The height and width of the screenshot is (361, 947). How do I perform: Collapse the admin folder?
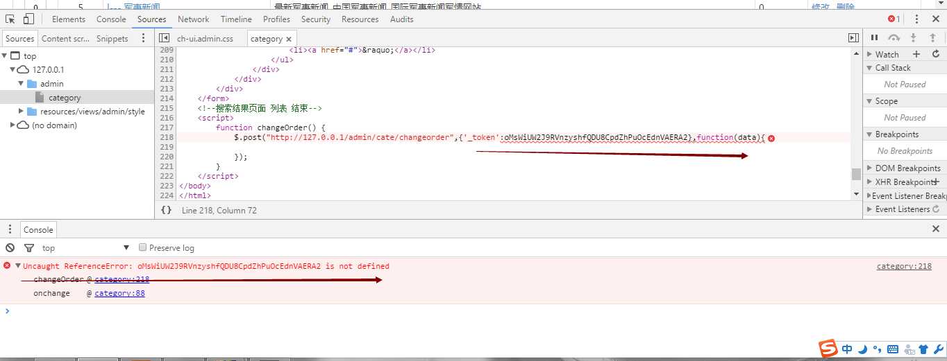21,84
